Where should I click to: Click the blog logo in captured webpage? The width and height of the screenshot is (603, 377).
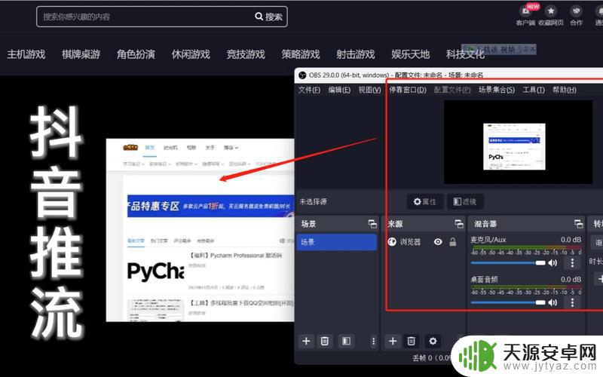(x=130, y=147)
